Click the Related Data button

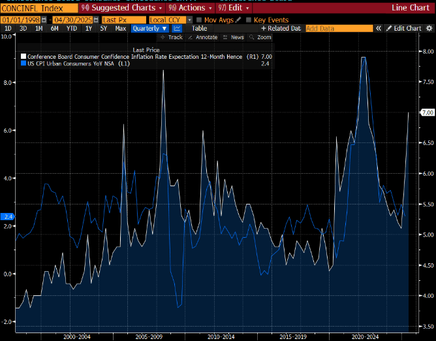[281, 29]
